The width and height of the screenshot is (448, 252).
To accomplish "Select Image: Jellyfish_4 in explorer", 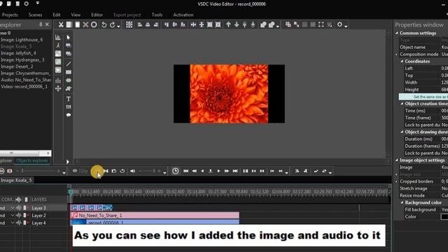I will pyautogui.click(x=18, y=53).
